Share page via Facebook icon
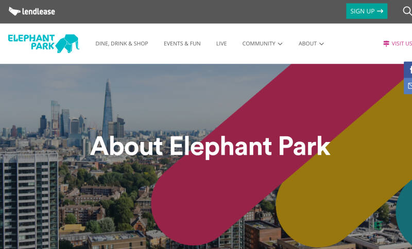The width and height of the screenshot is (412, 249). [x=408, y=70]
